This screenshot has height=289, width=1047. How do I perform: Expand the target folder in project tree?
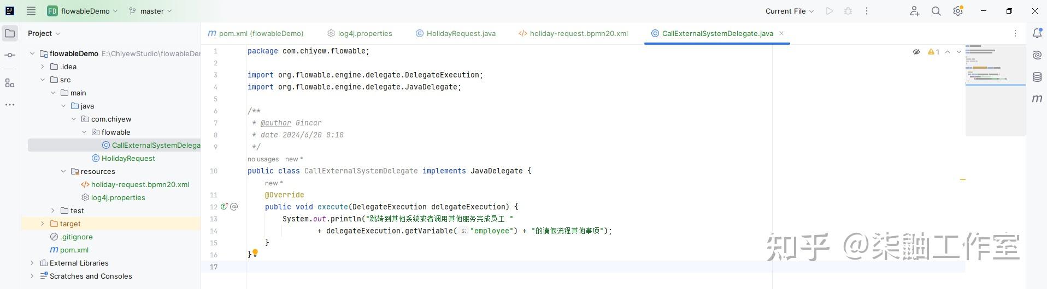click(43, 224)
